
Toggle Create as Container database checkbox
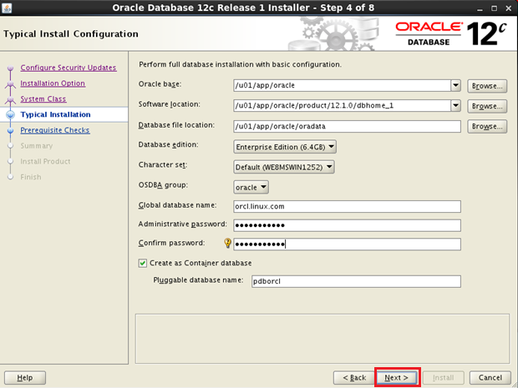(142, 263)
